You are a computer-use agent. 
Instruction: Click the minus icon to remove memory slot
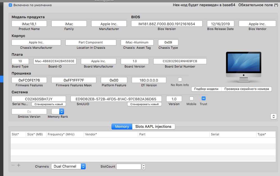pos(13,165)
